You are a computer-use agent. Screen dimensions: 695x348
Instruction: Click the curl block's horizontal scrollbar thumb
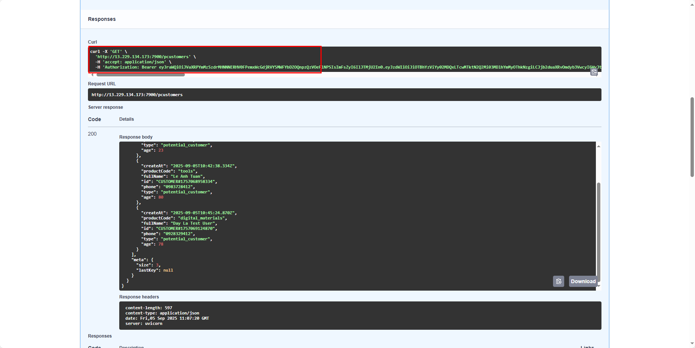coord(140,75)
